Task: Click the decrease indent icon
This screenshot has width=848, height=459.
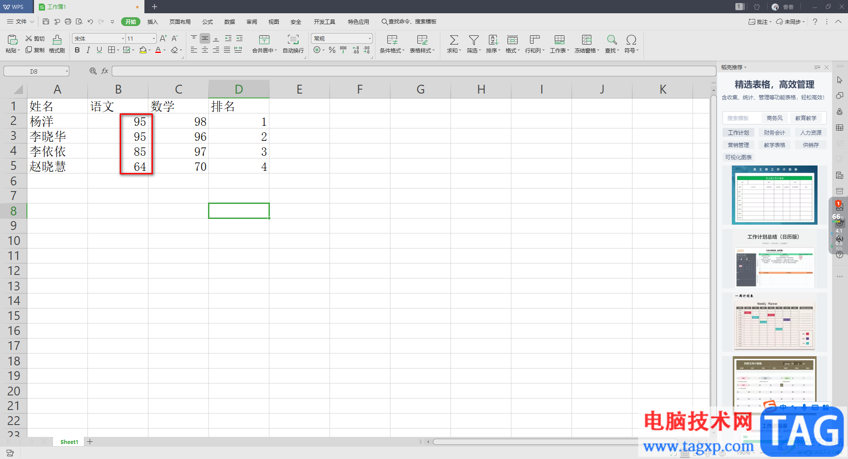Action: tap(228, 39)
